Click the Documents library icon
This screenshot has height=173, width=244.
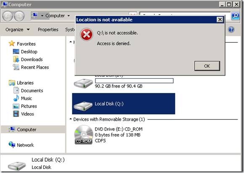point(16,90)
